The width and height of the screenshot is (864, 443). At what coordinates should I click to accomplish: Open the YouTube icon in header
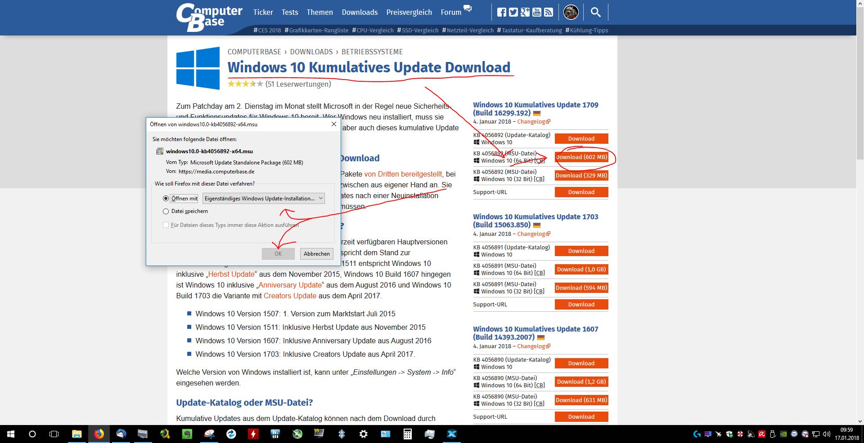[x=536, y=12]
